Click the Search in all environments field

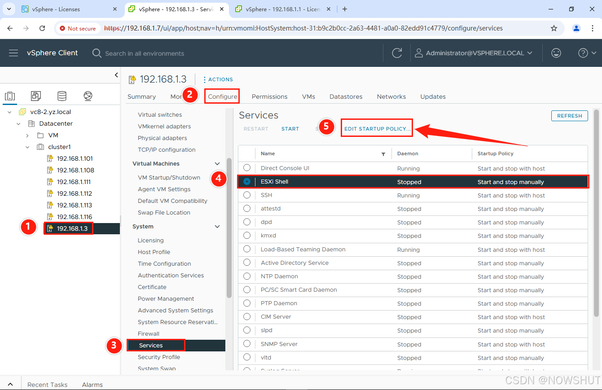(x=145, y=53)
